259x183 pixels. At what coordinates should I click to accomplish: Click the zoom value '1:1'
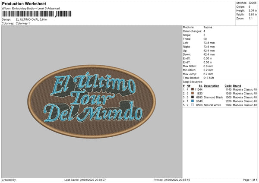click(x=250, y=18)
